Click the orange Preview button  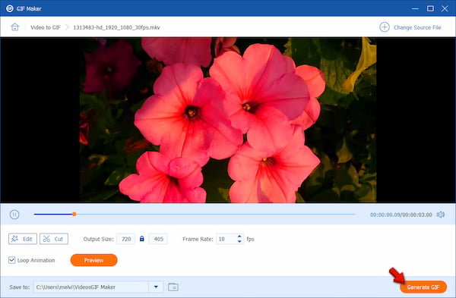94,260
